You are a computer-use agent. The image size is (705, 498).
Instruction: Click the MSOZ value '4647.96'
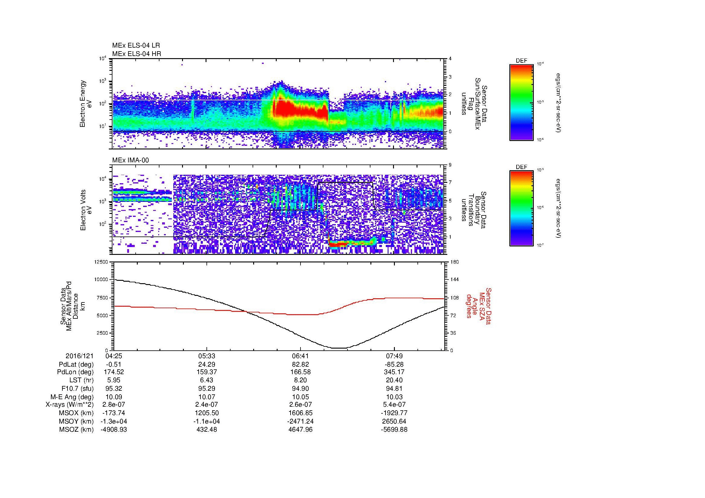301,430
